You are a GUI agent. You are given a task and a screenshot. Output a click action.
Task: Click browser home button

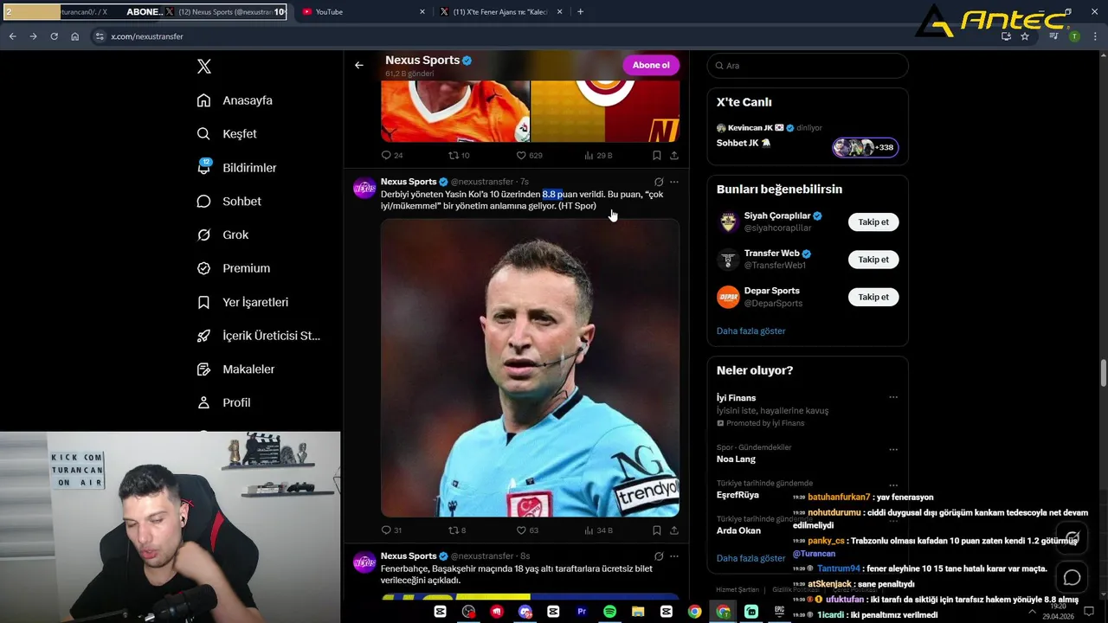tap(74, 36)
